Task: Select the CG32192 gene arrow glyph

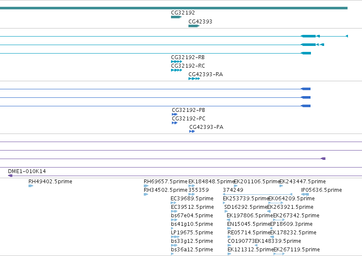Action: (x=177, y=17)
